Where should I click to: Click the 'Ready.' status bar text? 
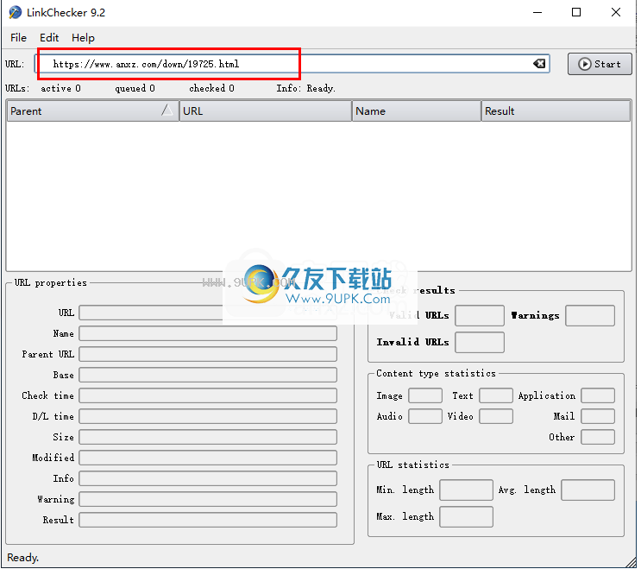coord(22,558)
